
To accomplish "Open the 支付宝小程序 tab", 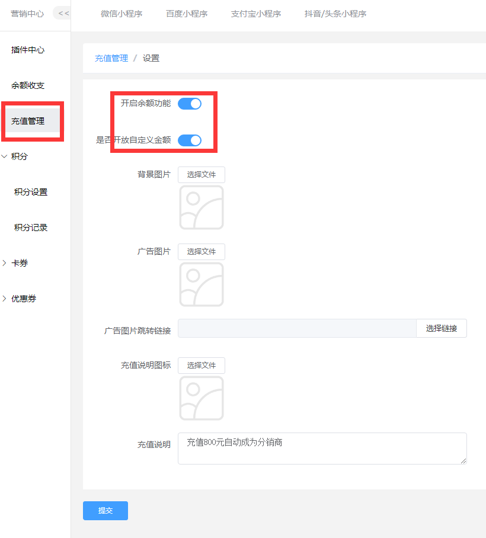I will tap(256, 14).
